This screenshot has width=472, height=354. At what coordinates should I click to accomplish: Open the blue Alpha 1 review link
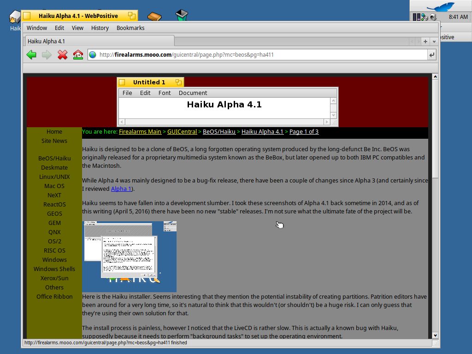pyautogui.click(x=121, y=189)
